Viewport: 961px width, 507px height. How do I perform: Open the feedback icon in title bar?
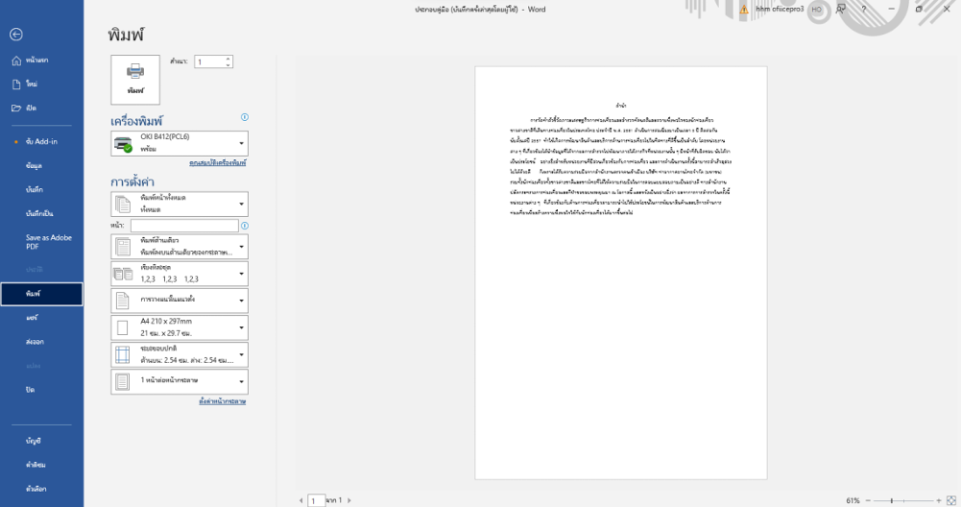840,9
